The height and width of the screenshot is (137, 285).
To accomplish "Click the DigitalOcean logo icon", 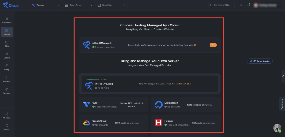I will pyautogui.click(x=158, y=105).
